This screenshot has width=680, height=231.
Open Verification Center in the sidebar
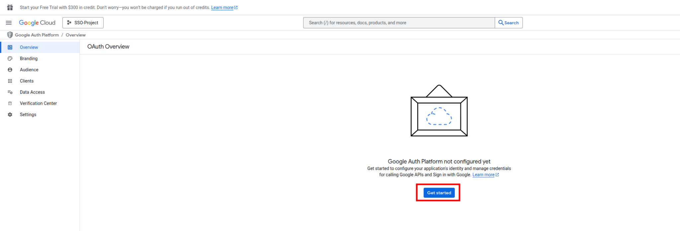point(40,104)
